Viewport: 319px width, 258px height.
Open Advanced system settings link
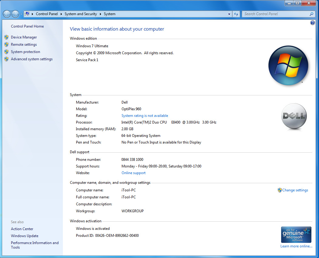tap(32, 59)
